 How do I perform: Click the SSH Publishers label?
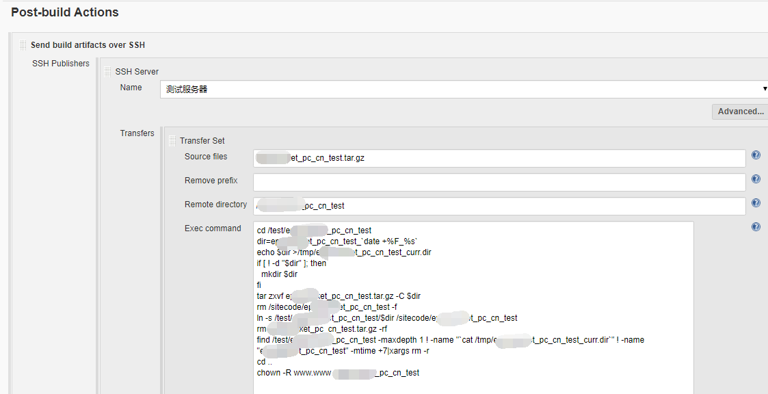[x=61, y=64]
